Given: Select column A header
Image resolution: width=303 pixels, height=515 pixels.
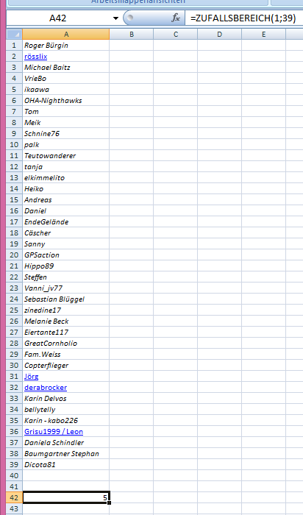Looking at the screenshot, I should click(x=66, y=34).
